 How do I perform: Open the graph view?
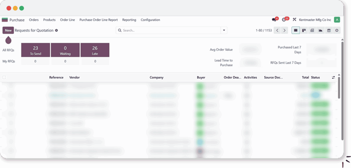(320, 30)
